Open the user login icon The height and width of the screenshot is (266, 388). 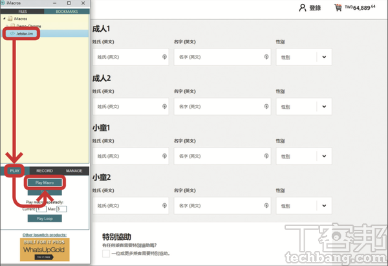(x=303, y=8)
